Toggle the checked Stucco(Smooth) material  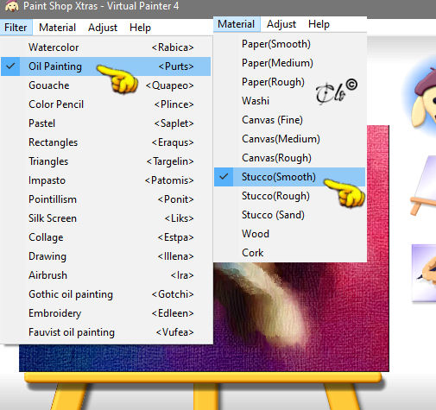[289, 177]
